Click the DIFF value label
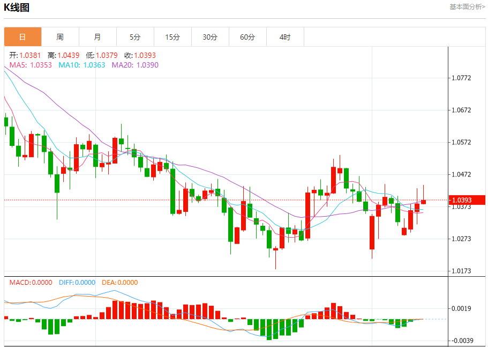The height and width of the screenshot is (347, 488). [77, 283]
